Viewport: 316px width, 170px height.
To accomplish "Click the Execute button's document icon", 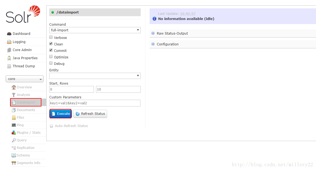I will 53,114.
